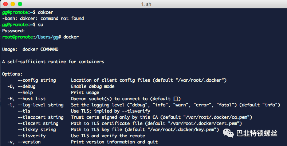This screenshot has width=287, height=146.
Task: Click the mistyped 'dokcer' command text
Action: pos(46,12)
